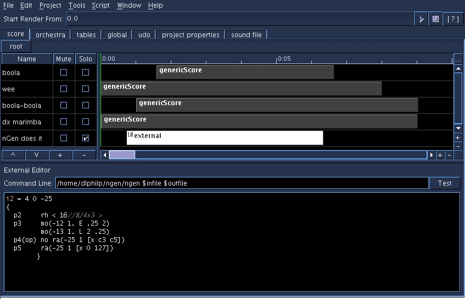Add a new layer with + button
Image resolution: width=465 pixels, height=299 pixels.
click(60, 155)
